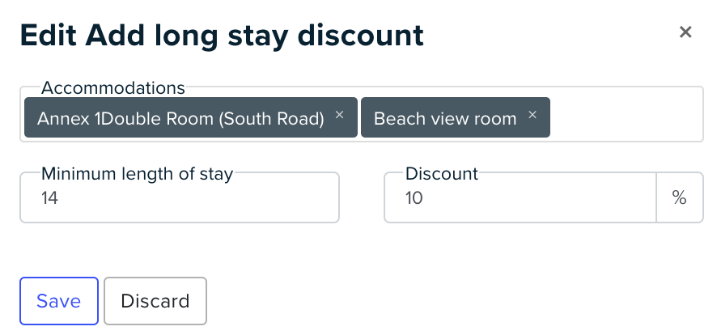Place cursor on the value 14
This screenshot has width=717, height=335.
click(49, 198)
